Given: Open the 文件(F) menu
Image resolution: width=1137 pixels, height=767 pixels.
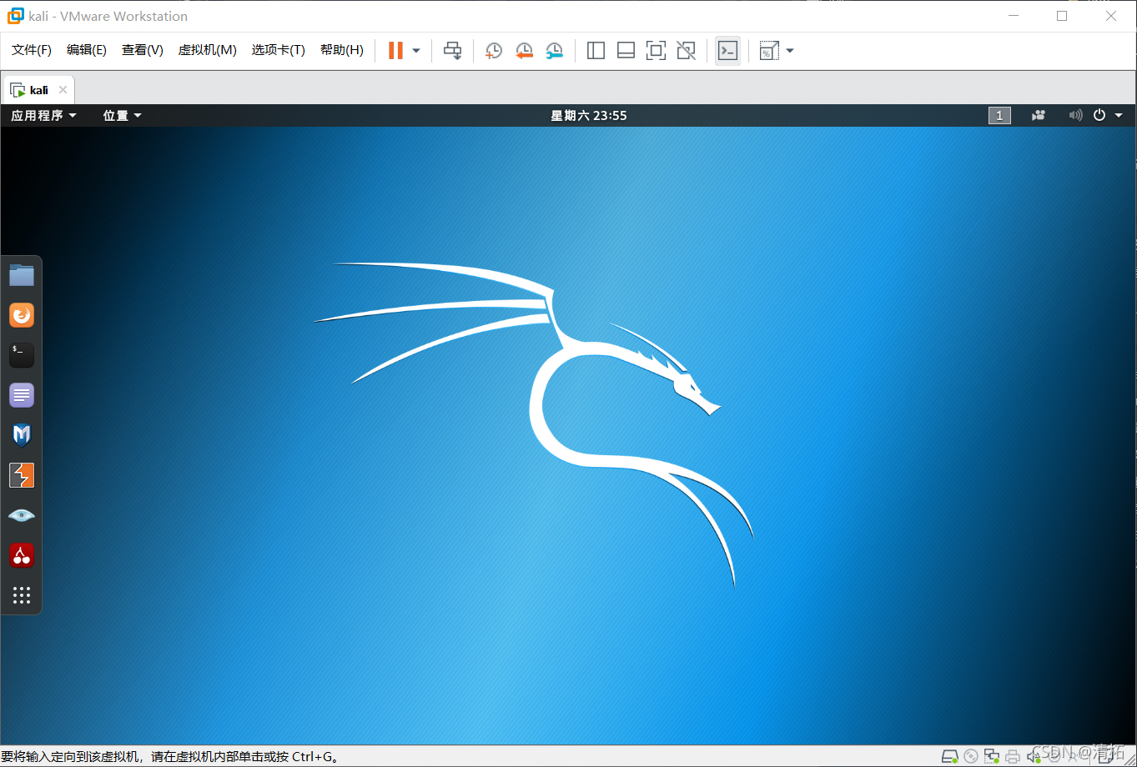Looking at the screenshot, I should click(32, 50).
